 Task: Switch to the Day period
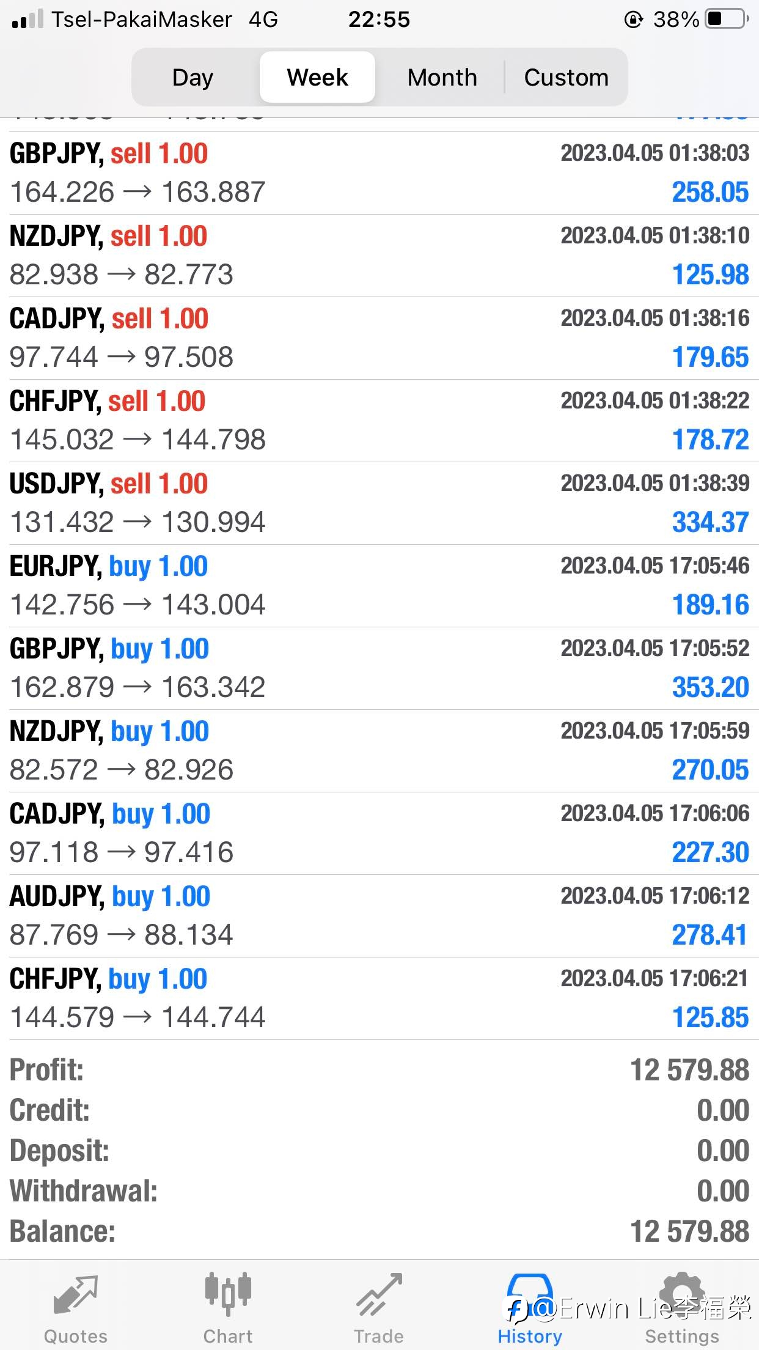pyautogui.click(x=193, y=77)
